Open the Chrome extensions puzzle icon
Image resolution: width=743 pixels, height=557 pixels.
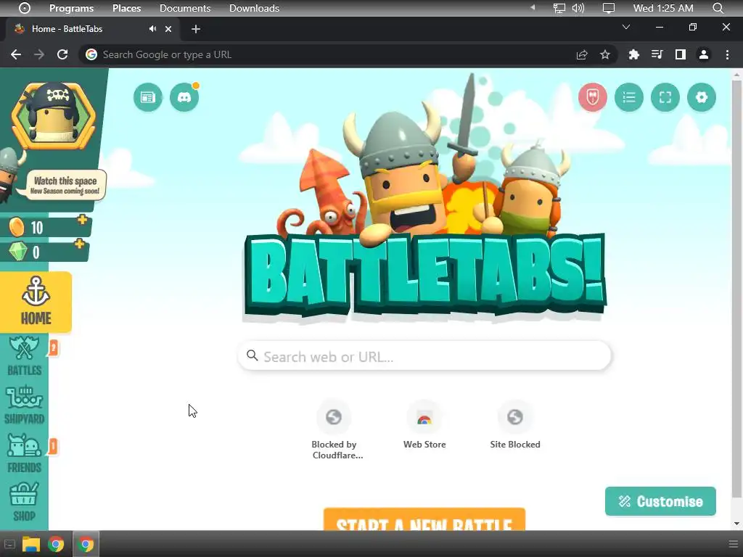(x=633, y=54)
